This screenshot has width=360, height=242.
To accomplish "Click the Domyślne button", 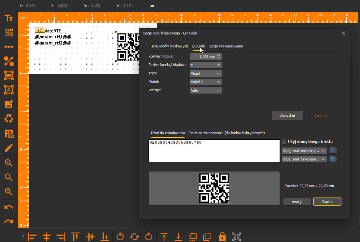I will click(x=287, y=115).
